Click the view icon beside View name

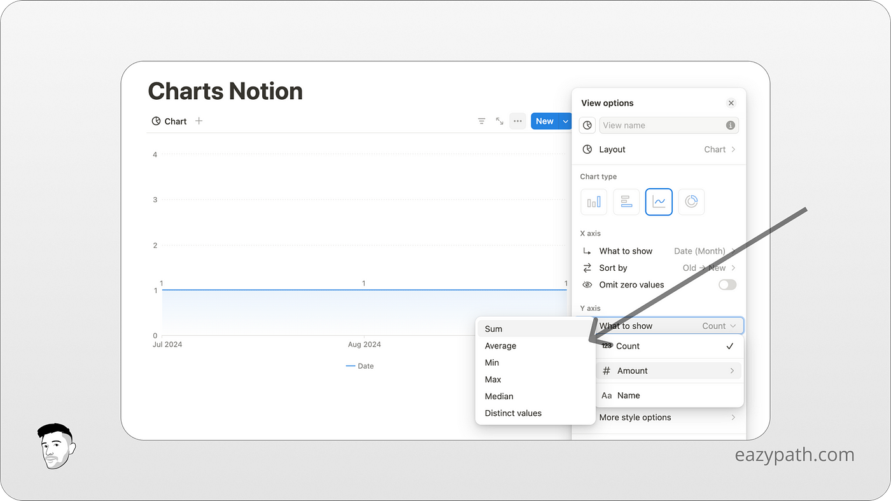[x=587, y=125]
